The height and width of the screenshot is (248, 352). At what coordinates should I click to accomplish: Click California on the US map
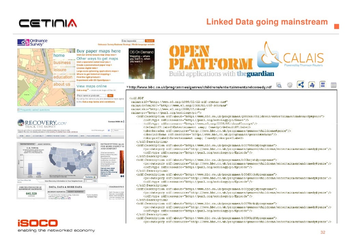pyautogui.click(x=52, y=159)
